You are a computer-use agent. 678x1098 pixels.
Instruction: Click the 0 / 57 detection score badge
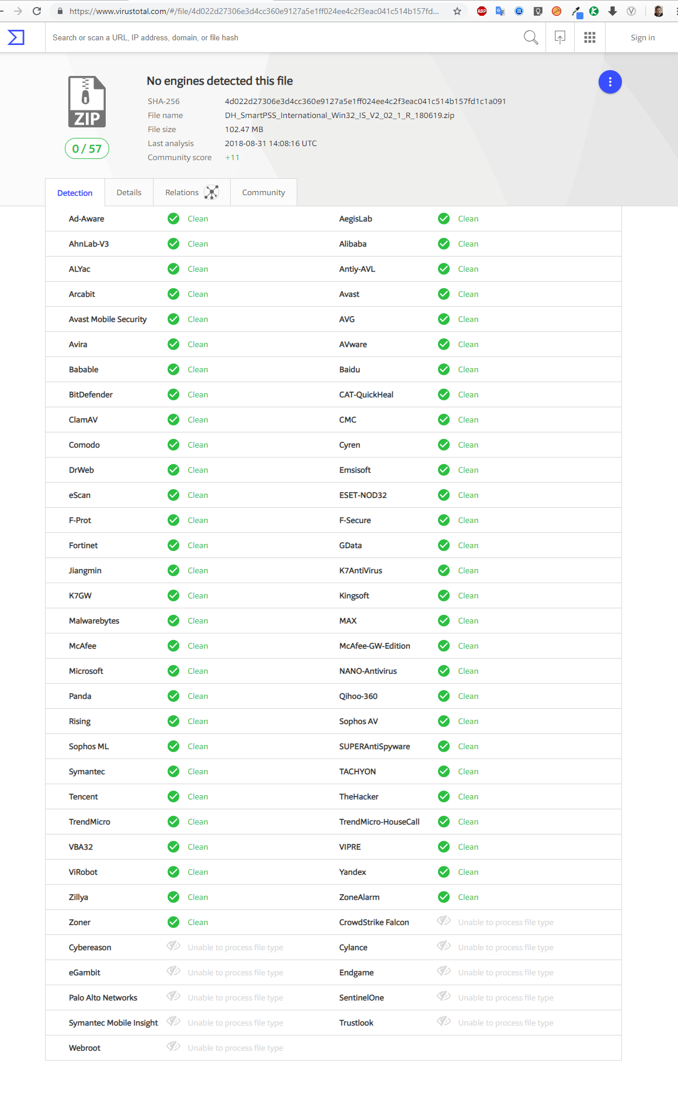(x=87, y=148)
